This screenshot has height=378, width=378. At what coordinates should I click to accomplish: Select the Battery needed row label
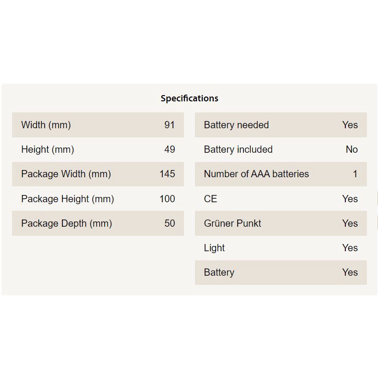(x=236, y=125)
